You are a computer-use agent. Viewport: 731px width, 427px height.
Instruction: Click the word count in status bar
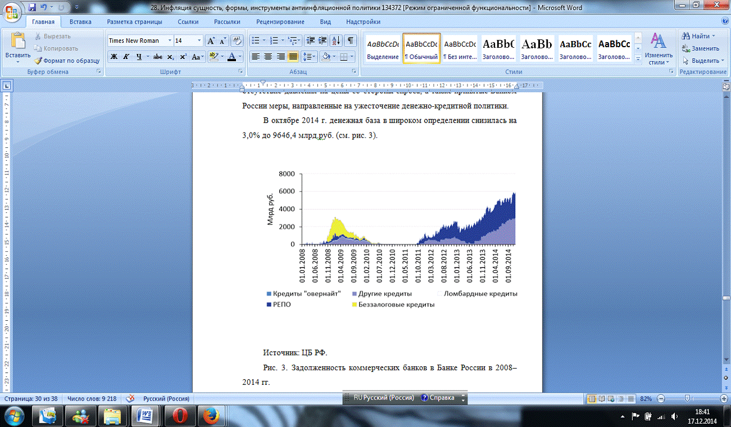[x=92, y=398]
